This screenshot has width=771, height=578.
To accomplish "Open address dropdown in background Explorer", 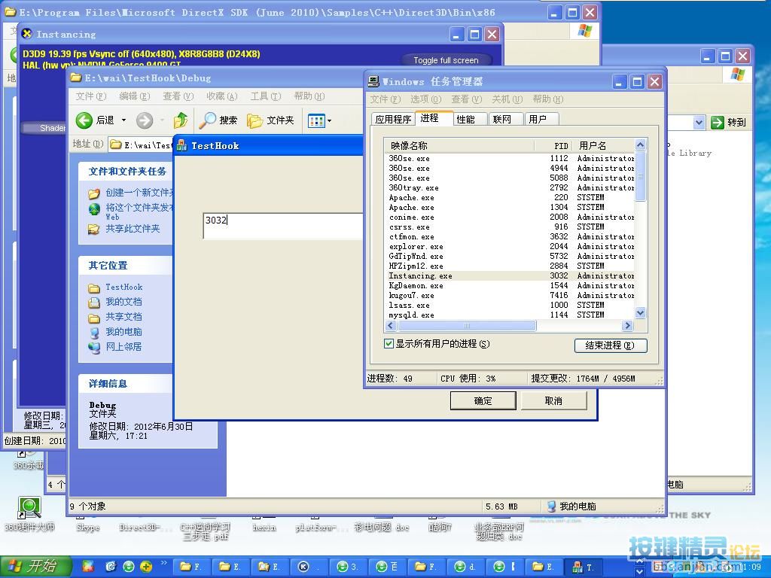I will click(699, 123).
